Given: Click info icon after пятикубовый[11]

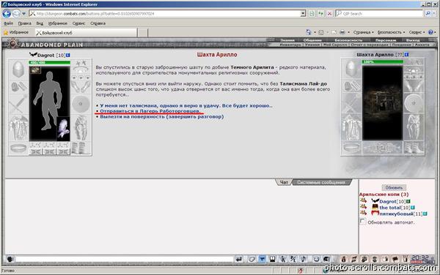Looking at the screenshot, I should point(425,214).
